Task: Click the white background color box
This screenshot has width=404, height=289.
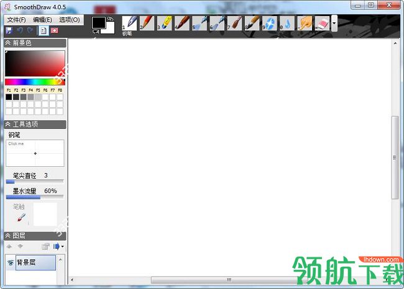Action: (110, 30)
